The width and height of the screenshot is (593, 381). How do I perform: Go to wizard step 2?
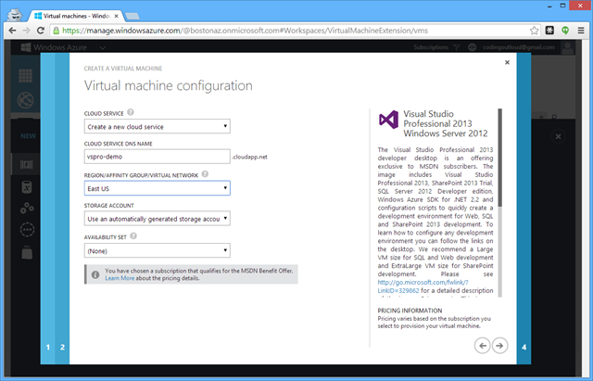click(62, 348)
